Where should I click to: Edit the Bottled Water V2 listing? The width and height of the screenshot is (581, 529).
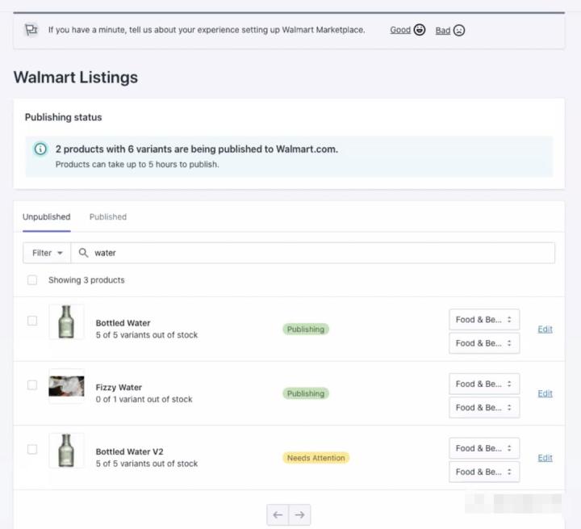tap(545, 458)
